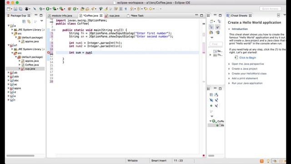The image size is (291, 164).
Task: Open 'Create a Java project' cheat sheet step
Action: pos(245,69)
